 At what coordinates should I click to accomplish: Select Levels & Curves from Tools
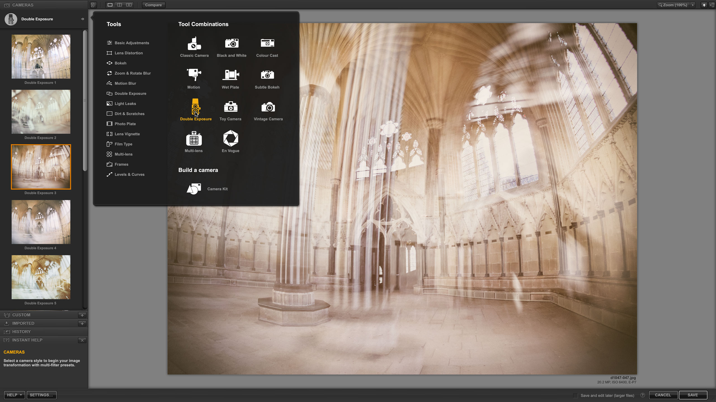pos(129,174)
